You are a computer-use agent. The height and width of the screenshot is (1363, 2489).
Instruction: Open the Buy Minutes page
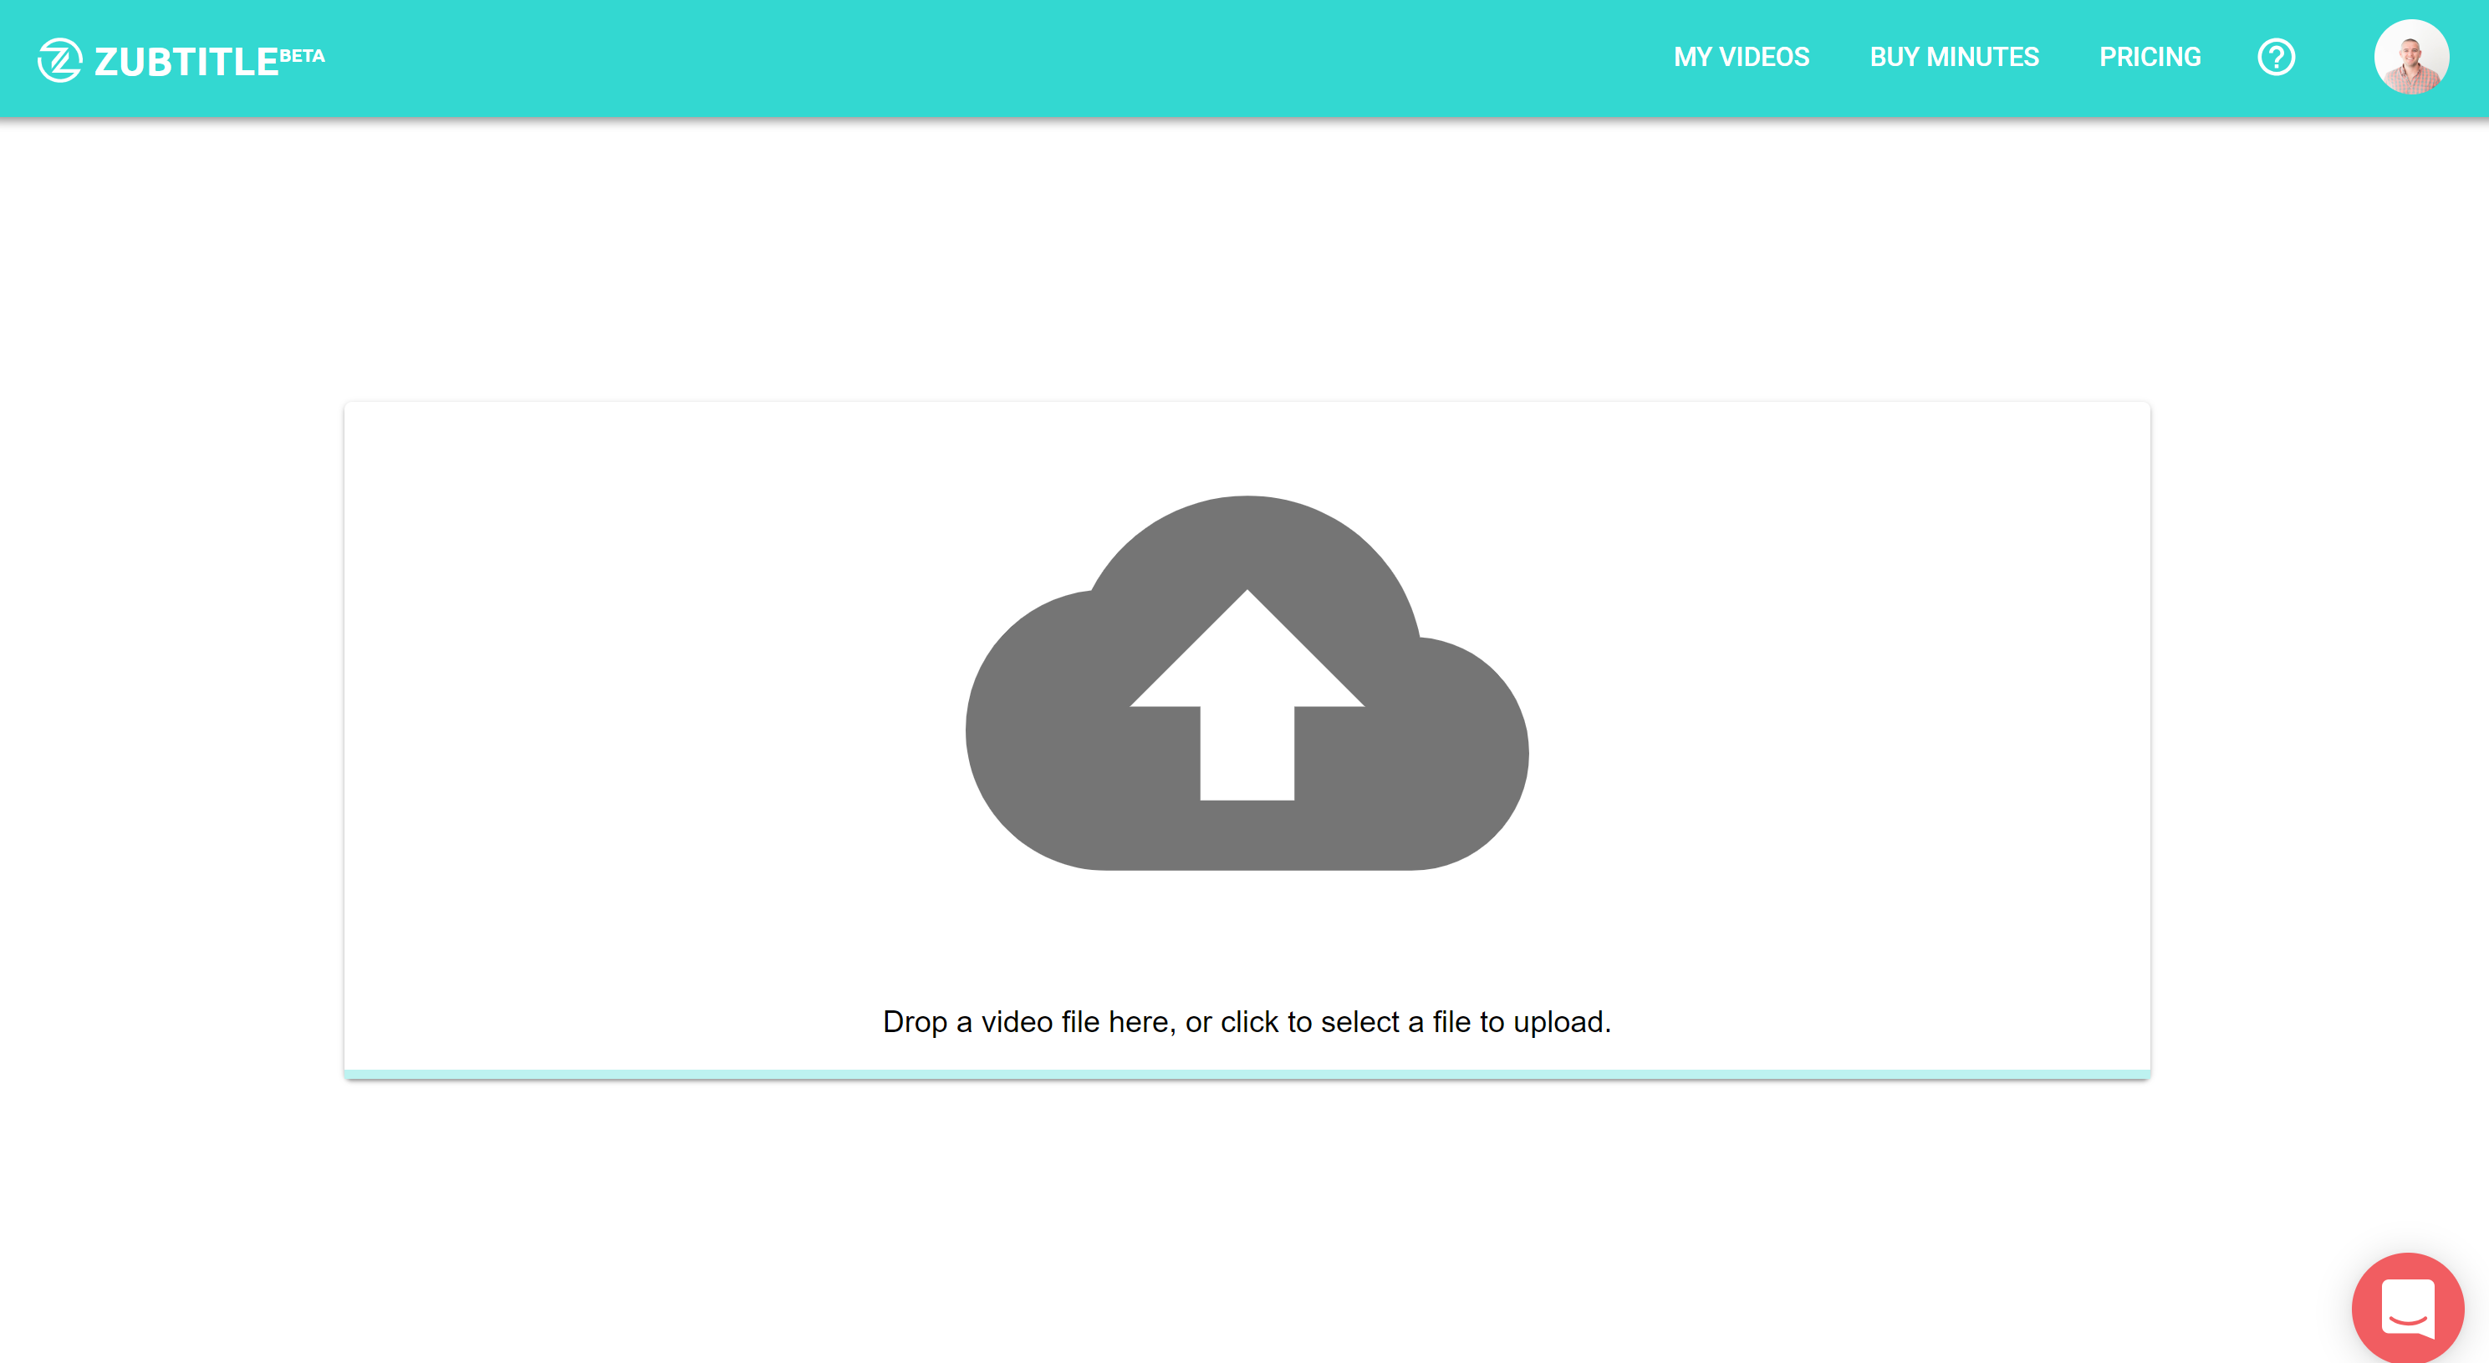point(1954,57)
